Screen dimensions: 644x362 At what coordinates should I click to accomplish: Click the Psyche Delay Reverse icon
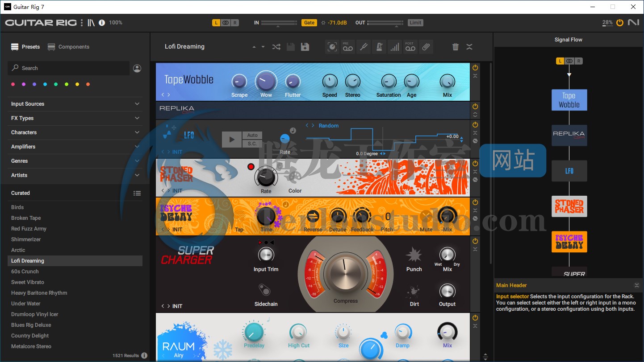(313, 216)
